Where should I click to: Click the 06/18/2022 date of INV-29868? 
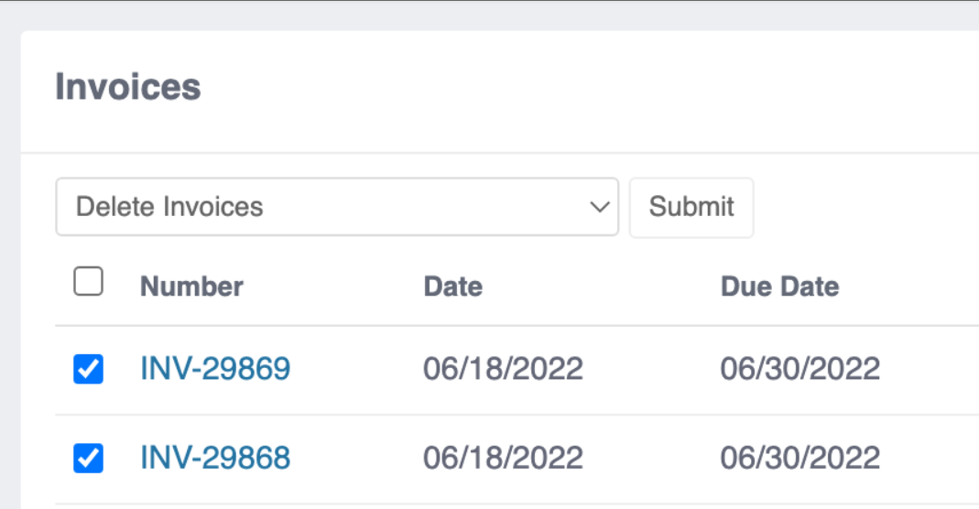[503, 457]
